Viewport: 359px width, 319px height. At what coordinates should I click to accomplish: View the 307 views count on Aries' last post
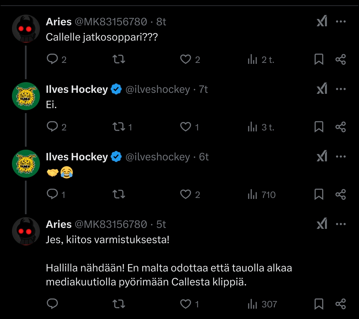click(263, 304)
